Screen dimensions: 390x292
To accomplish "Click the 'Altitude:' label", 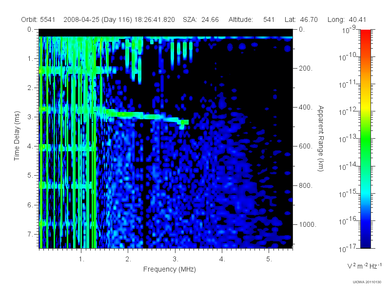I will [241, 19].
